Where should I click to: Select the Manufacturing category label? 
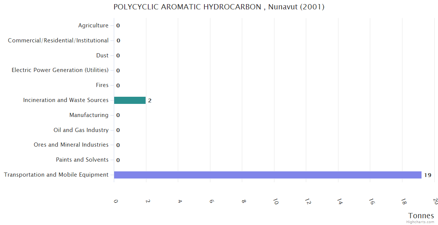[89, 115]
